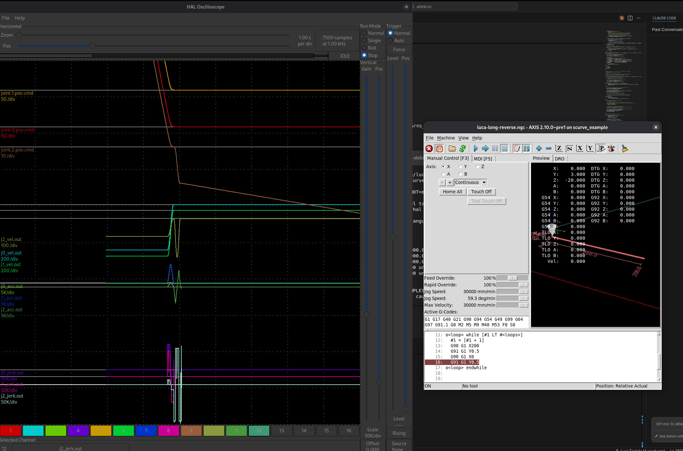
Task: Open a G-code file via folder icon
Action: [x=452, y=149]
